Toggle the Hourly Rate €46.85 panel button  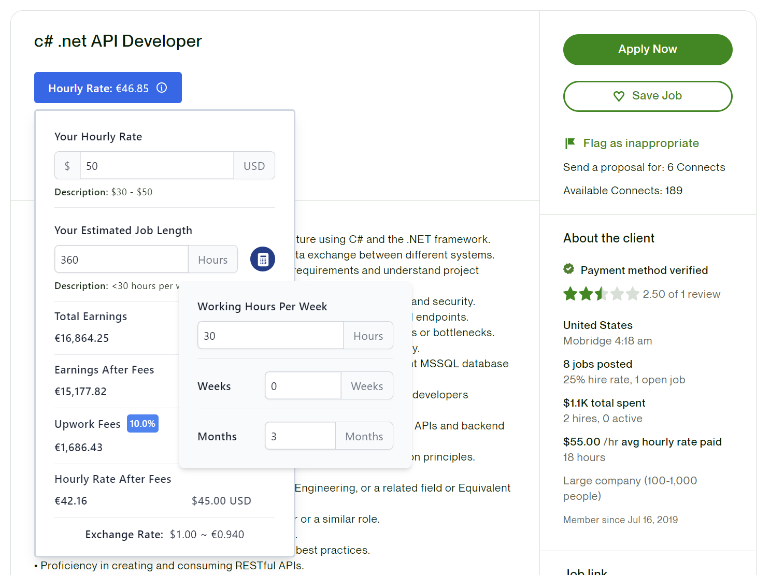(108, 88)
